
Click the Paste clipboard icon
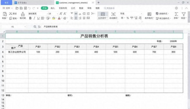click(5, 14)
